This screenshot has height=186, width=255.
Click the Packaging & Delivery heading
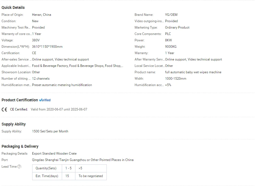point(20,146)
